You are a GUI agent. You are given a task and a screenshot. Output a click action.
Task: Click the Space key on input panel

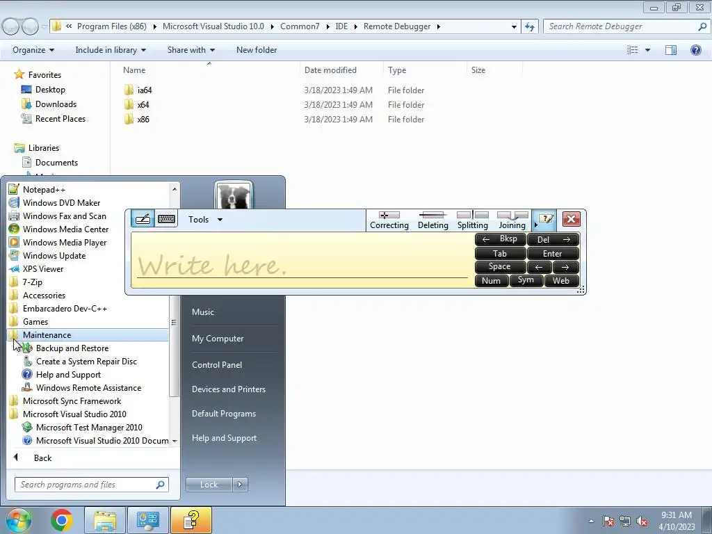pyautogui.click(x=501, y=267)
